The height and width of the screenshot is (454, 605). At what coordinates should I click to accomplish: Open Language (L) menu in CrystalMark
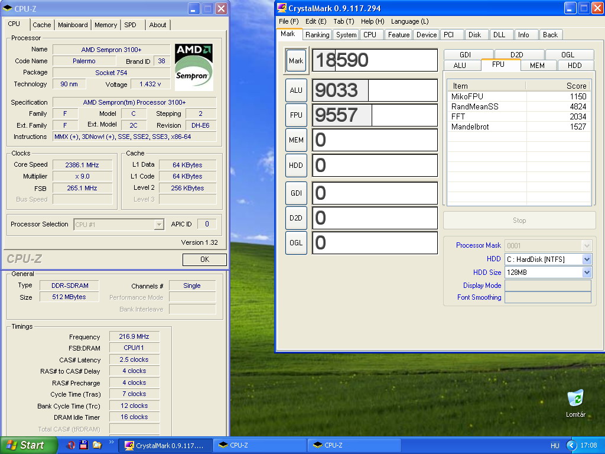pos(410,21)
